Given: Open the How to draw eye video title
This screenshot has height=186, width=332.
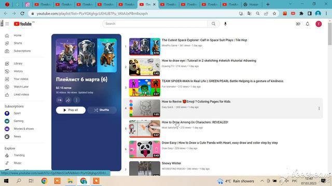Looking at the screenshot, I should (209, 60).
